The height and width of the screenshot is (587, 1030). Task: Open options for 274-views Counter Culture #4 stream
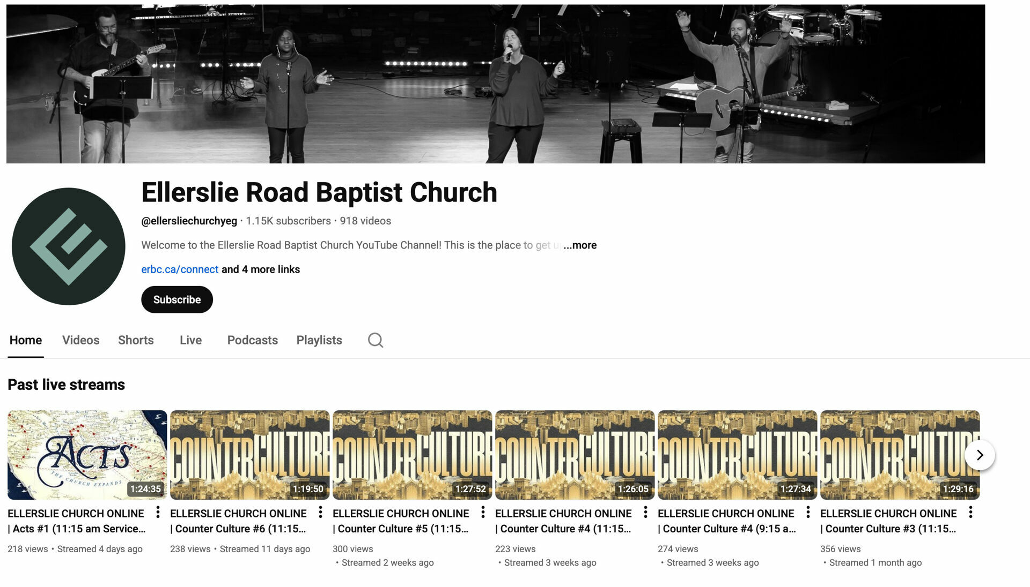click(808, 513)
